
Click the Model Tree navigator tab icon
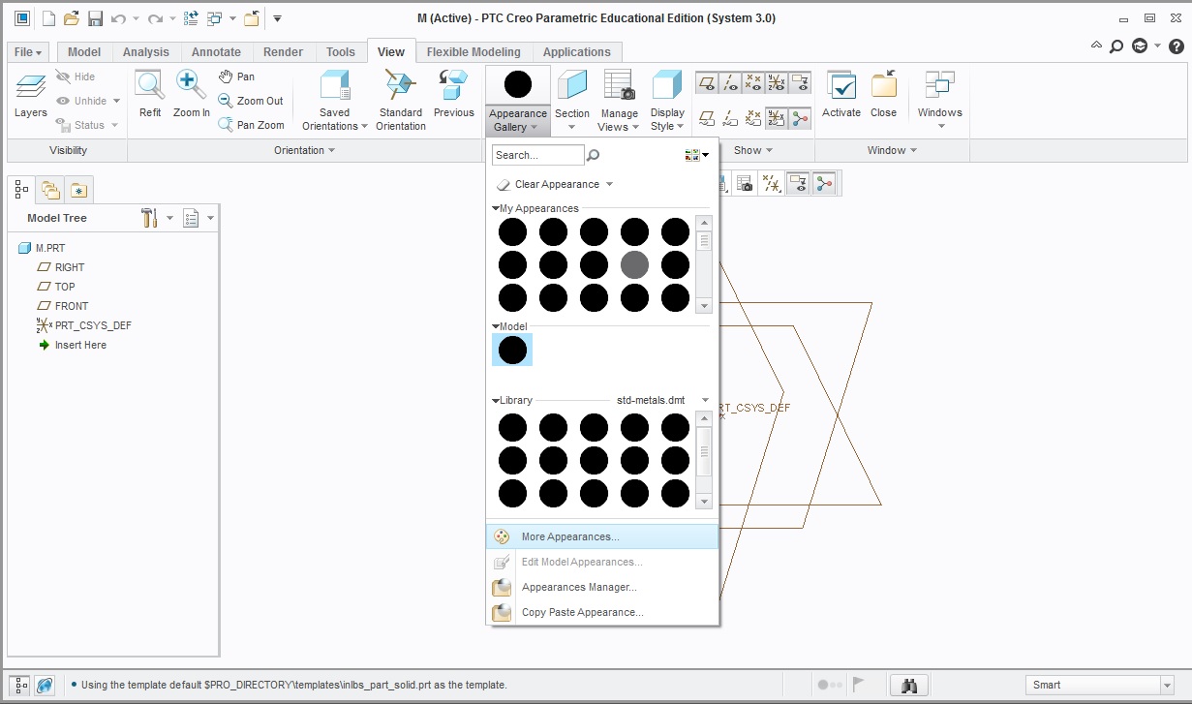[22, 189]
